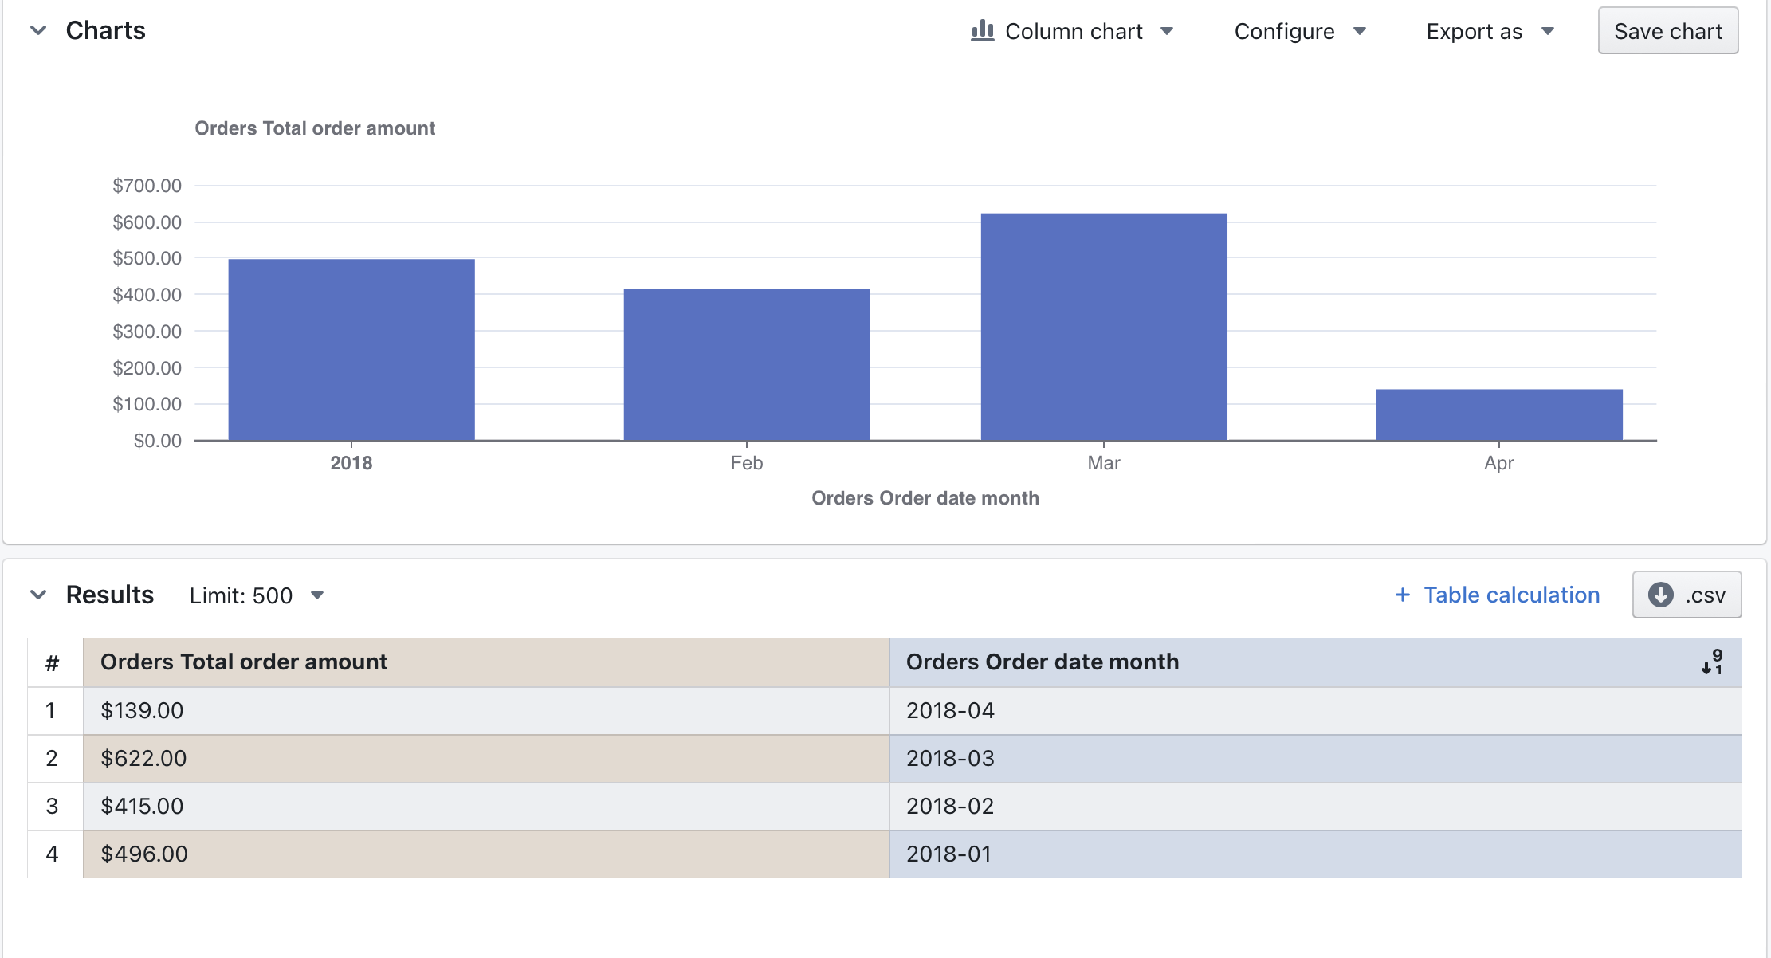Open the Column chart type dropdown
This screenshot has width=1771, height=958.
(x=1072, y=31)
